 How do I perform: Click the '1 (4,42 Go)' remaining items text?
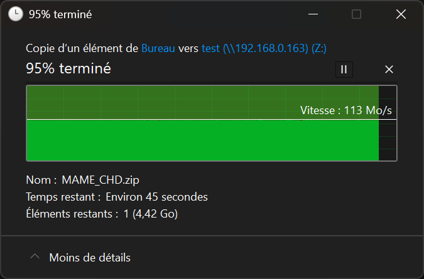click(150, 214)
